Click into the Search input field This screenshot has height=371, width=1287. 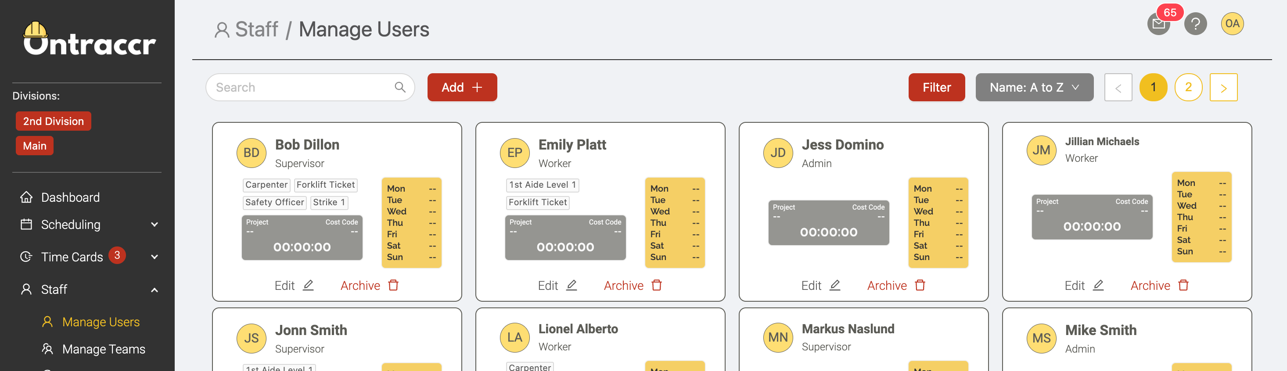click(310, 87)
